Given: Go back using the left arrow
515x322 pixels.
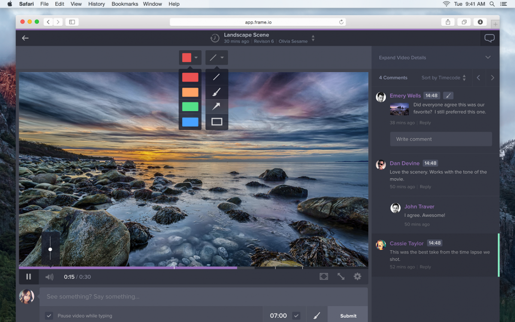Looking at the screenshot, I should pyautogui.click(x=25, y=38).
